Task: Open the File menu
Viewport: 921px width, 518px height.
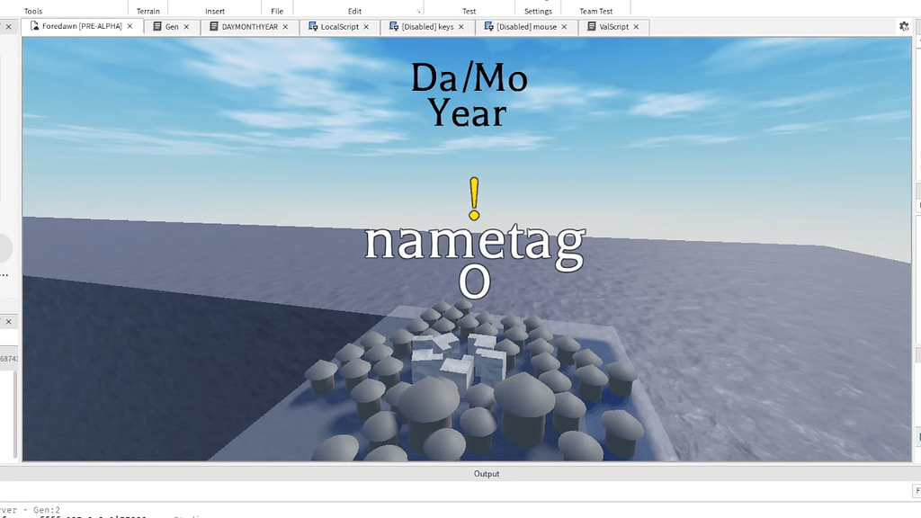Action: pyautogui.click(x=276, y=10)
